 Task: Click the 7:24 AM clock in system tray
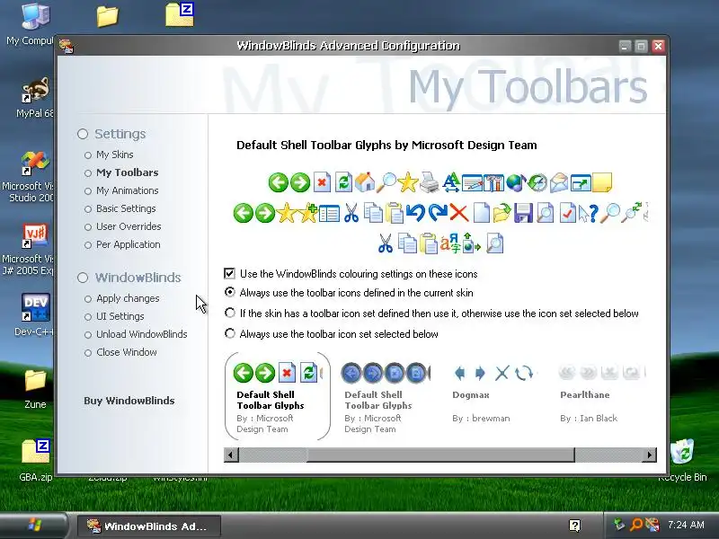686,525
